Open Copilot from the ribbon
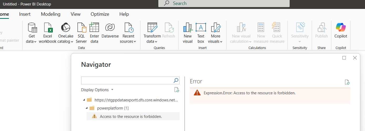This screenshot has height=131, width=365. pos(341,28)
